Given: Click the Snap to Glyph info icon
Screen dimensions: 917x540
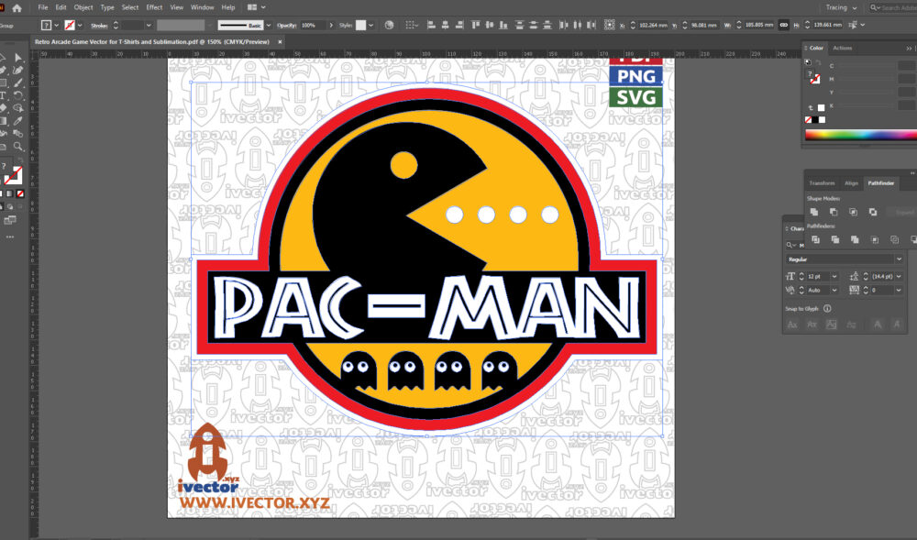Looking at the screenshot, I should pyautogui.click(x=827, y=309).
